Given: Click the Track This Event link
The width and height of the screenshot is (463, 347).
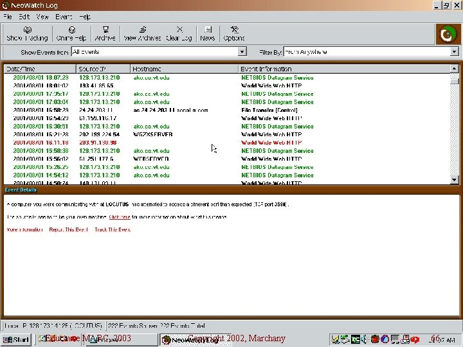Looking at the screenshot, I should (113, 229).
